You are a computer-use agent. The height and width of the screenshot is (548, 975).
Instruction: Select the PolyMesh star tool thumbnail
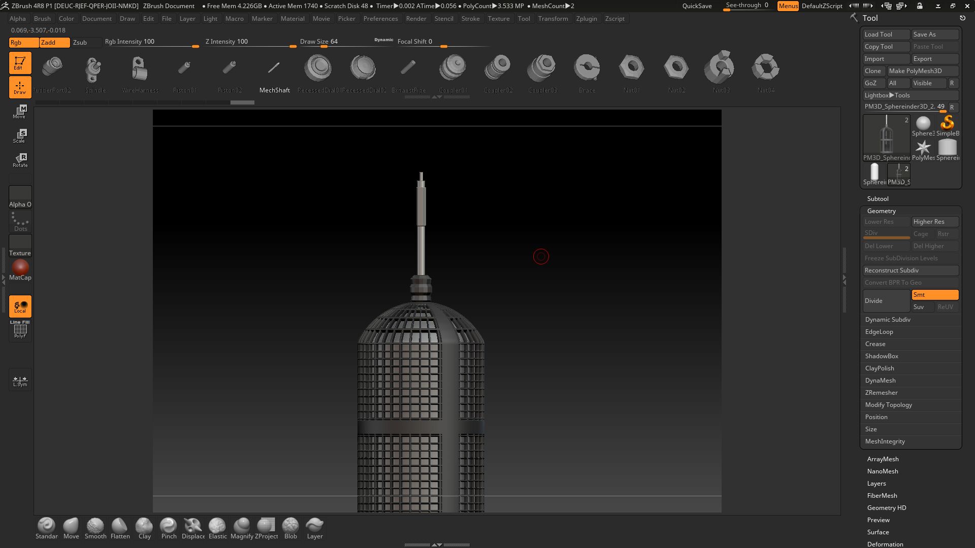click(923, 150)
